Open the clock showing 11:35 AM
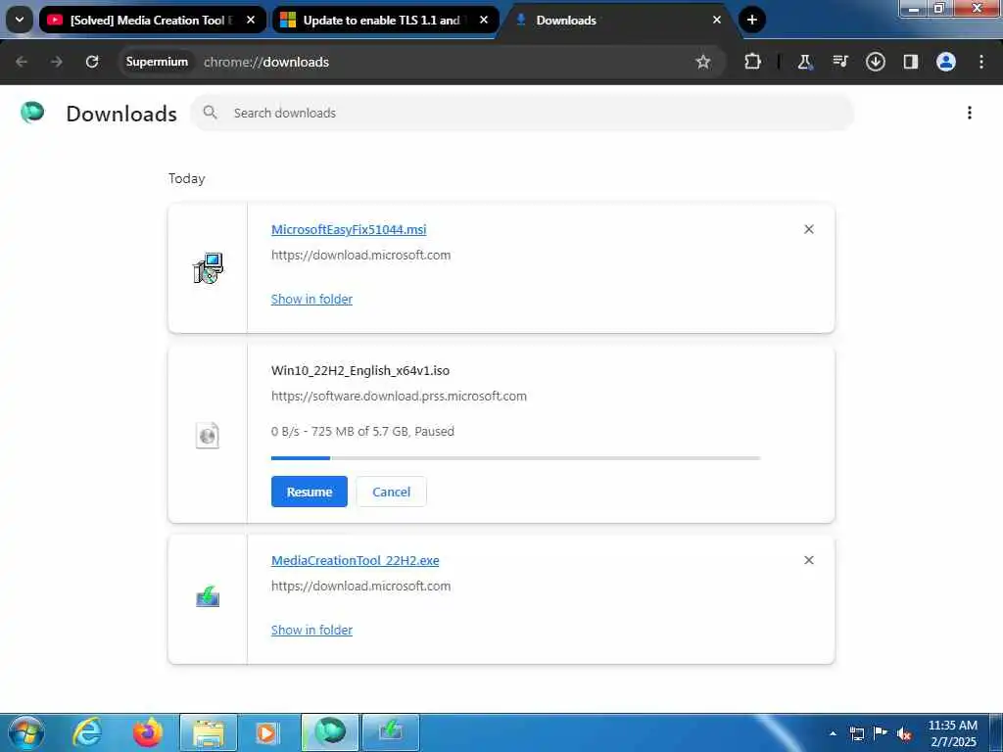1003x752 pixels. [952, 733]
